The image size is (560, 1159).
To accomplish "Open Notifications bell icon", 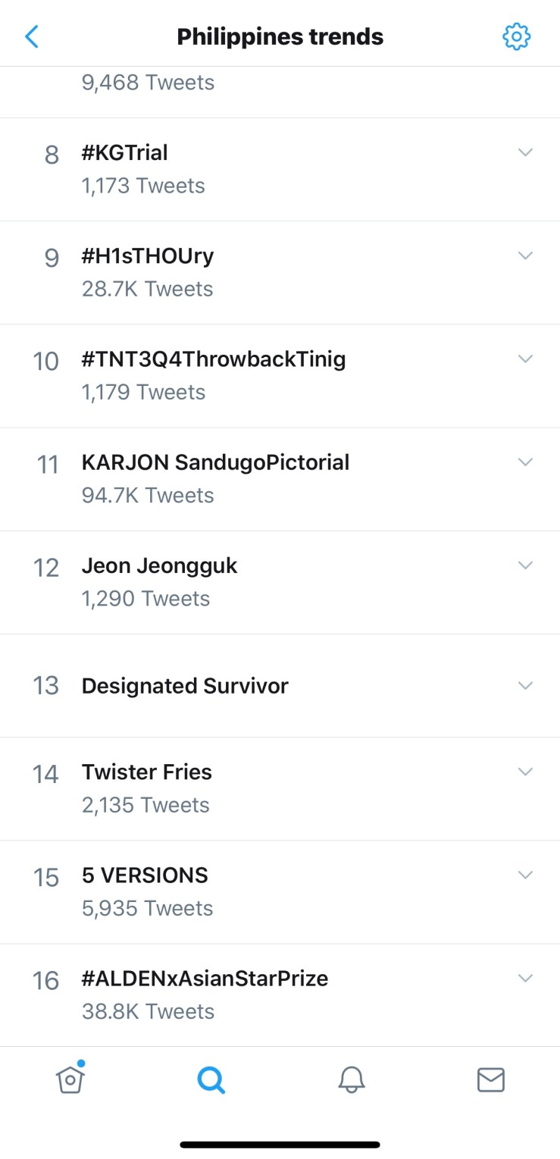I will (351, 1079).
